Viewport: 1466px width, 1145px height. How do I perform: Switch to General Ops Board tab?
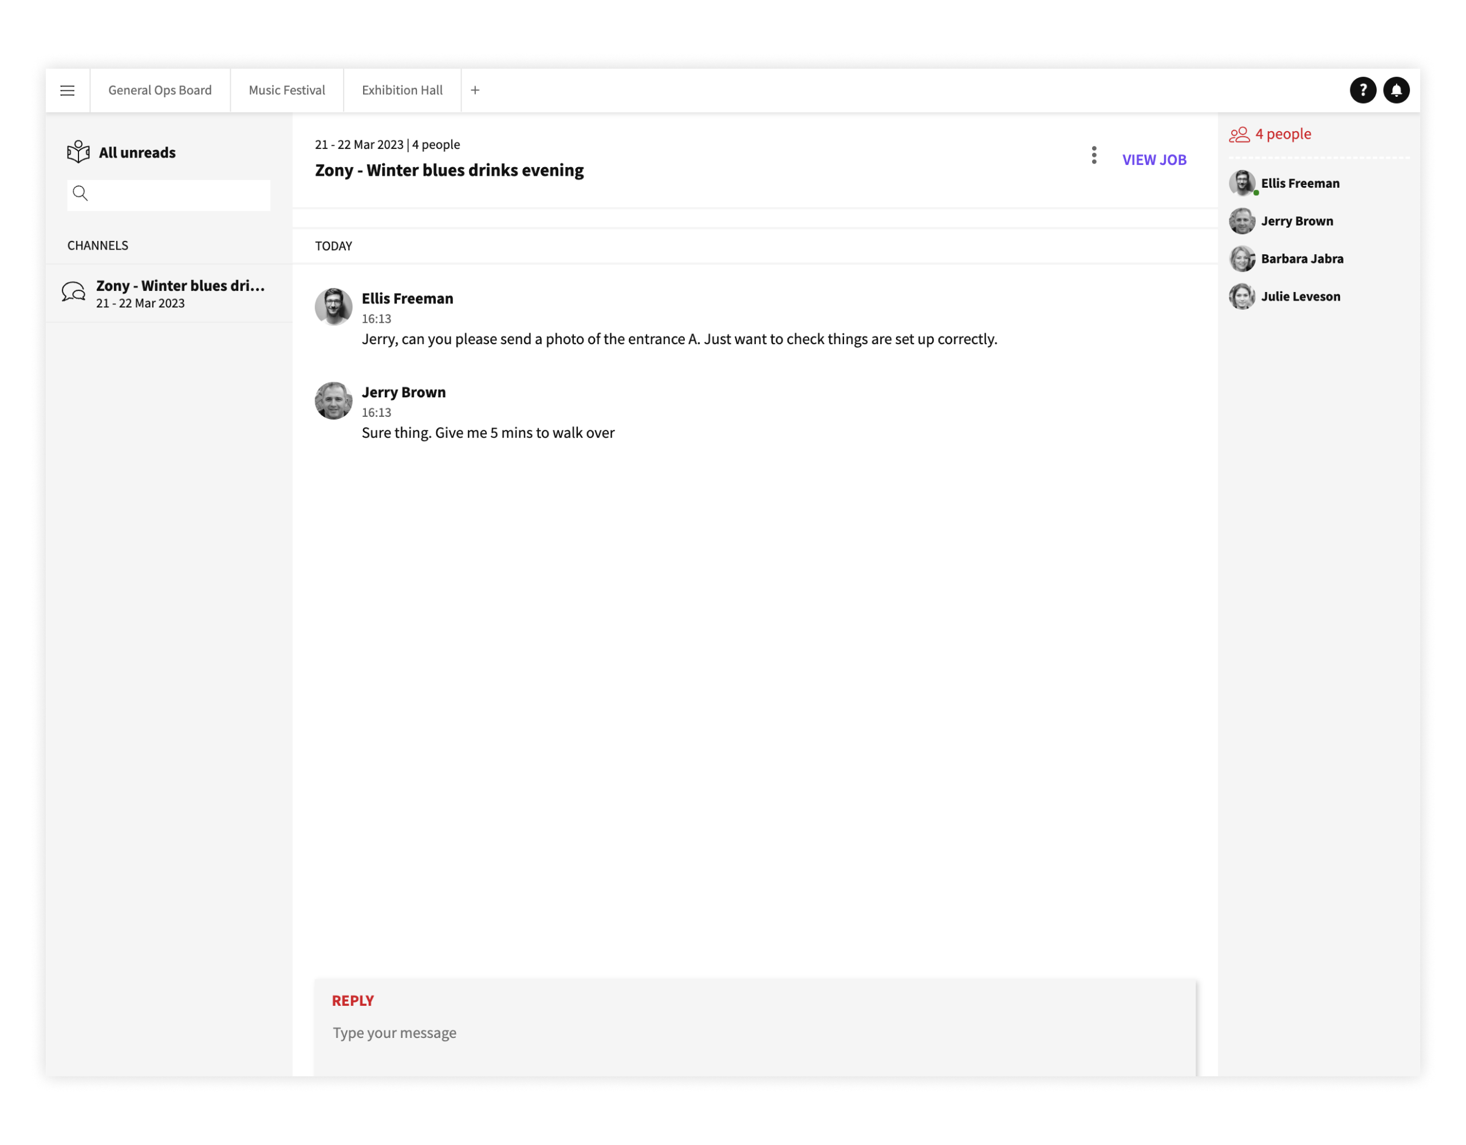(160, 90)
